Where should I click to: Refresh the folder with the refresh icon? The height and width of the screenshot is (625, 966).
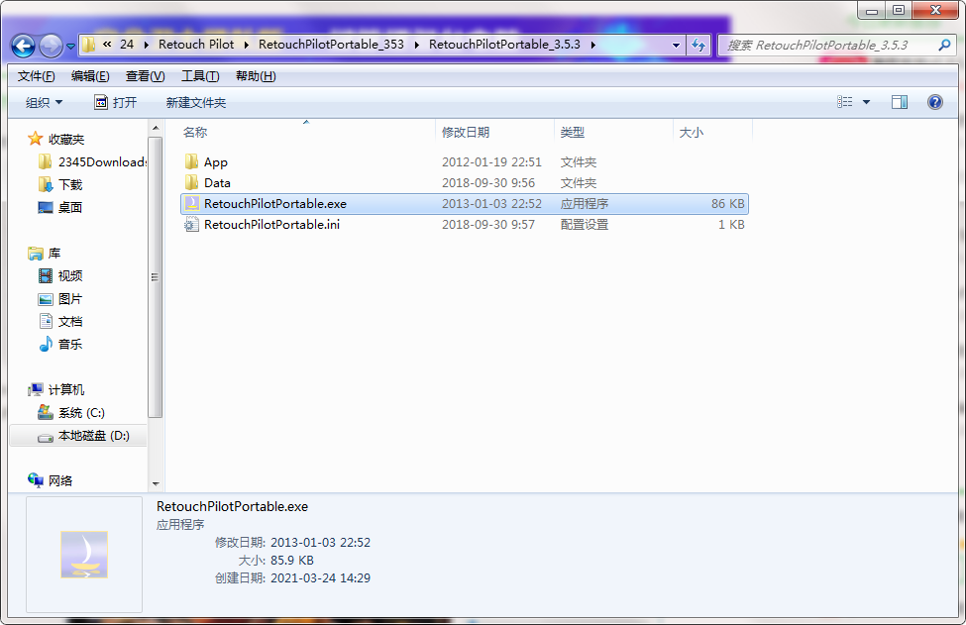click(x=698, y=45)
